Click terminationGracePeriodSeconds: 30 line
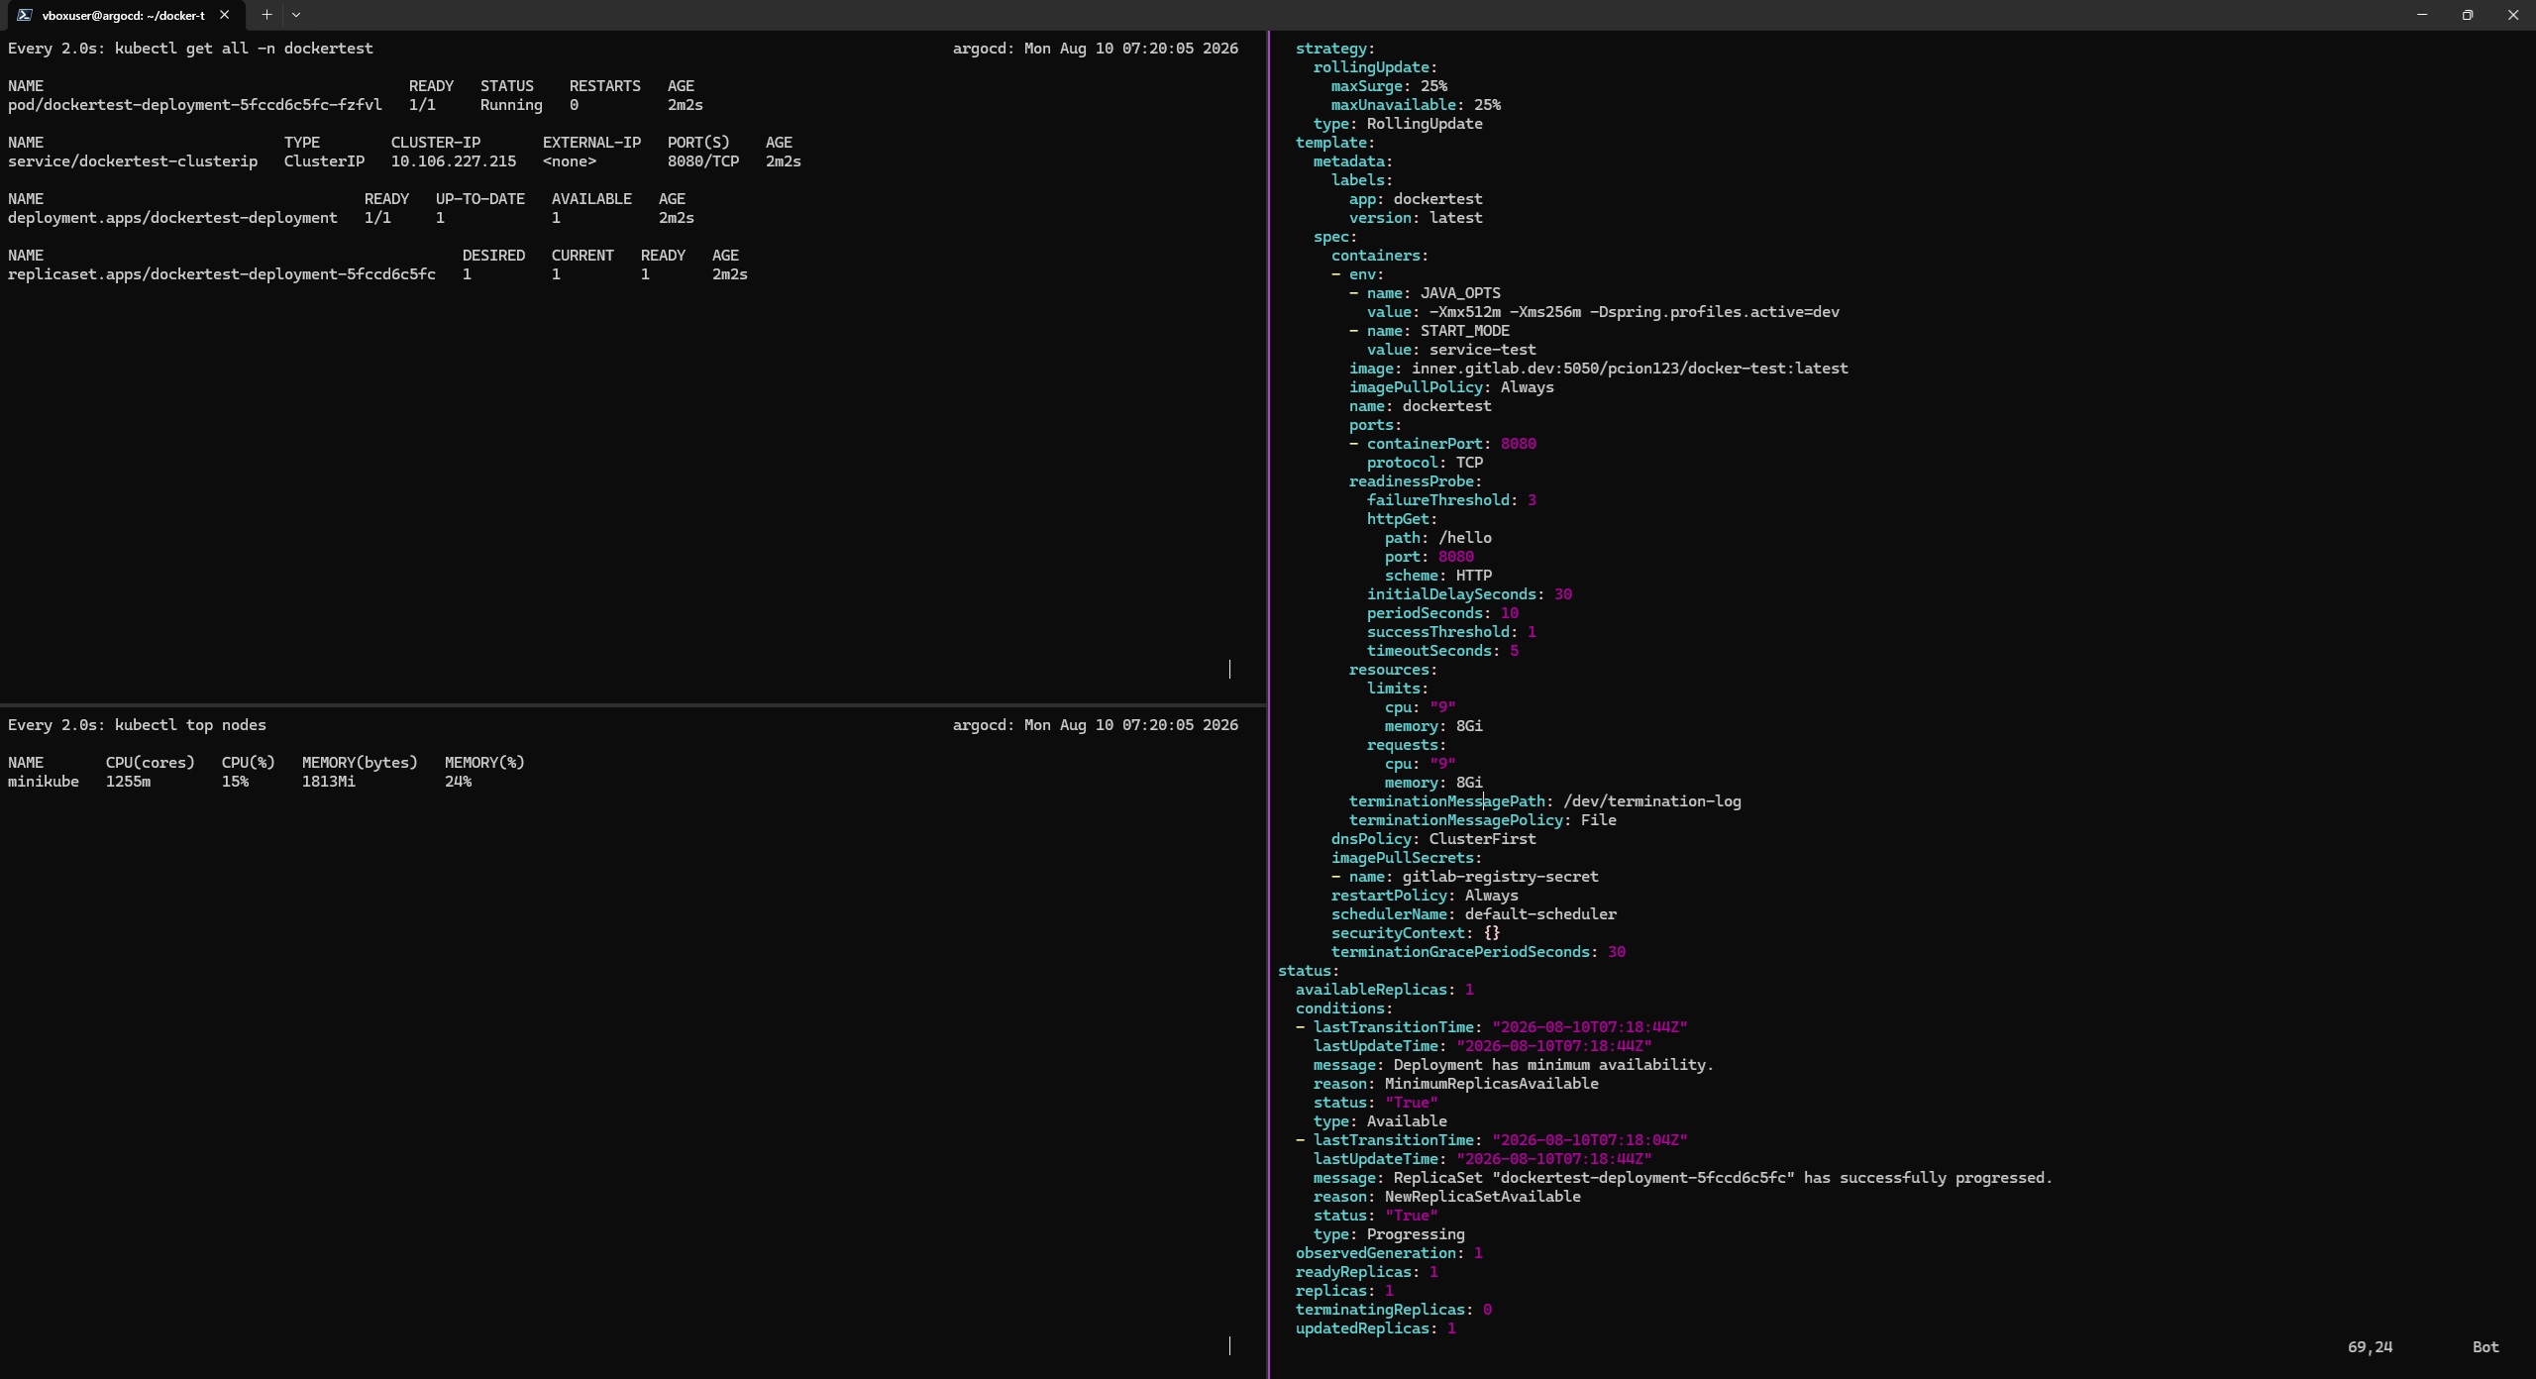 (x=1478, y=952)
